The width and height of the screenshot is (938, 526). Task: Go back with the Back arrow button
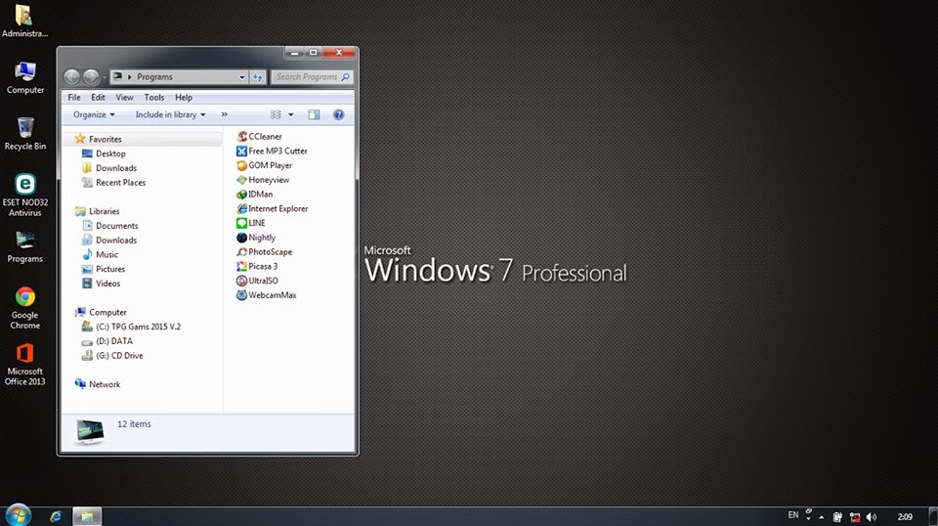pyautogui.click(x=71, y=76)
